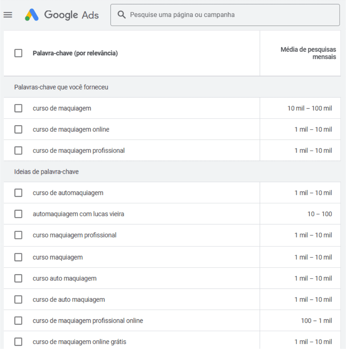Tick checkbox beside 'curso maquiagem profissional'
Image resolution: width=346 pixels, height=349 pixels.
coord(18,235)
